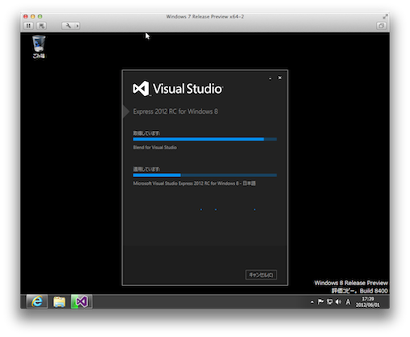Viewport: 410px width, 337px height.
Task: Click the macOS green zoom button
Action: (40, 16)
